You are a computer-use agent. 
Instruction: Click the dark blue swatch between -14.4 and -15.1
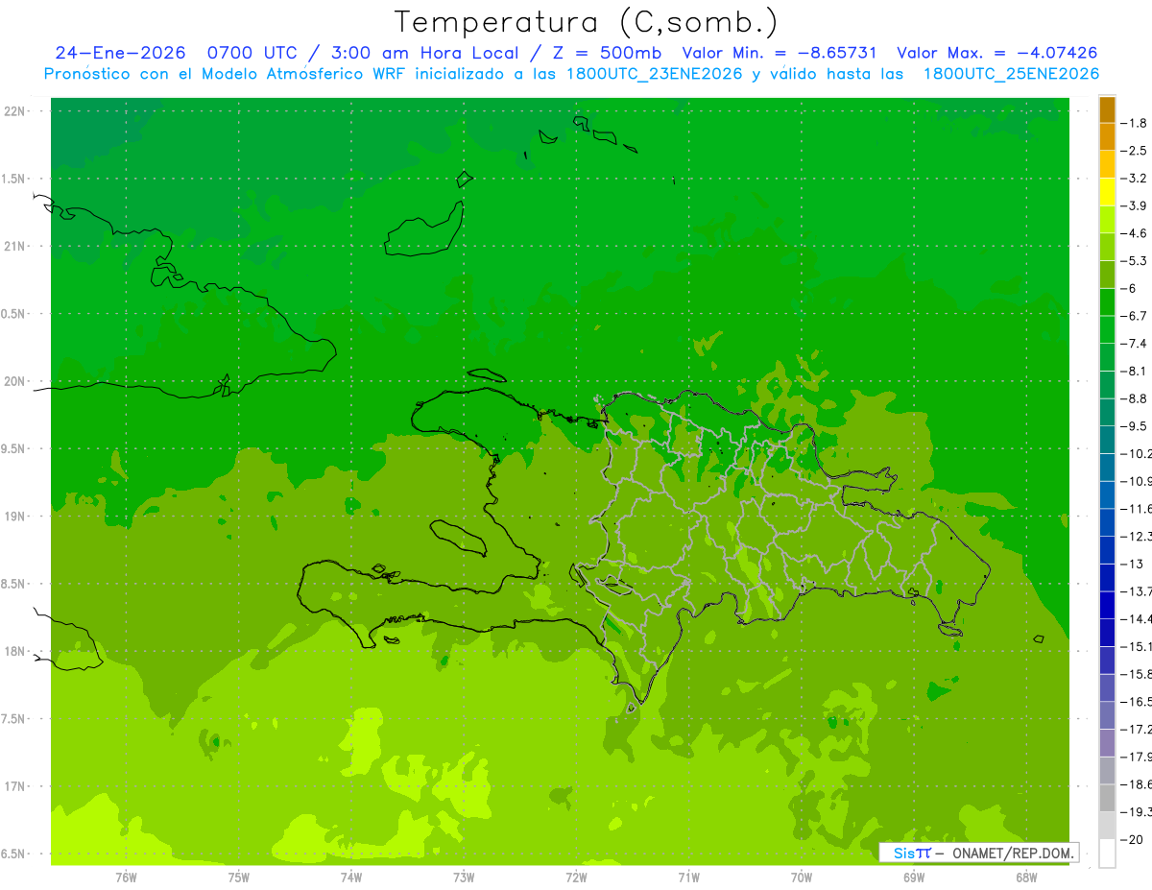click(1107, 633)
